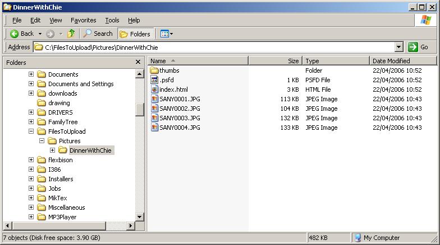Open the Favorites menu
The height and width of the screenshot is (245, 440).
[x=83, y=20]
